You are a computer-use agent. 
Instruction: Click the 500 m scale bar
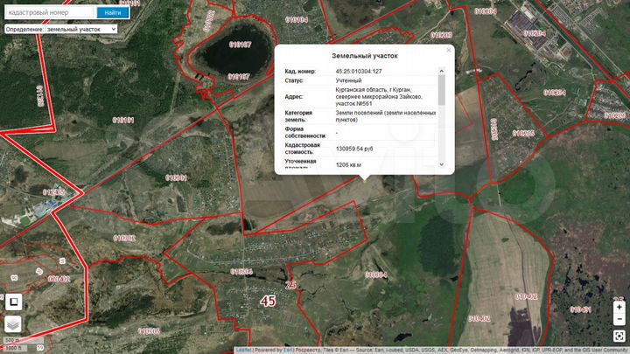[12, 341]
